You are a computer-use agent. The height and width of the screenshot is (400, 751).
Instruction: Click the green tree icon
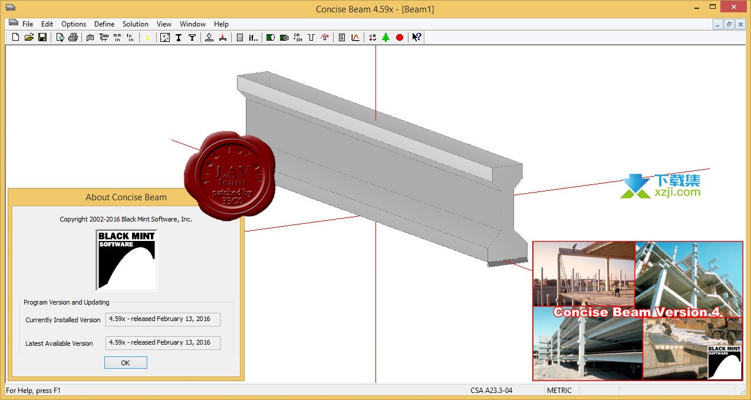coord(386,38)
